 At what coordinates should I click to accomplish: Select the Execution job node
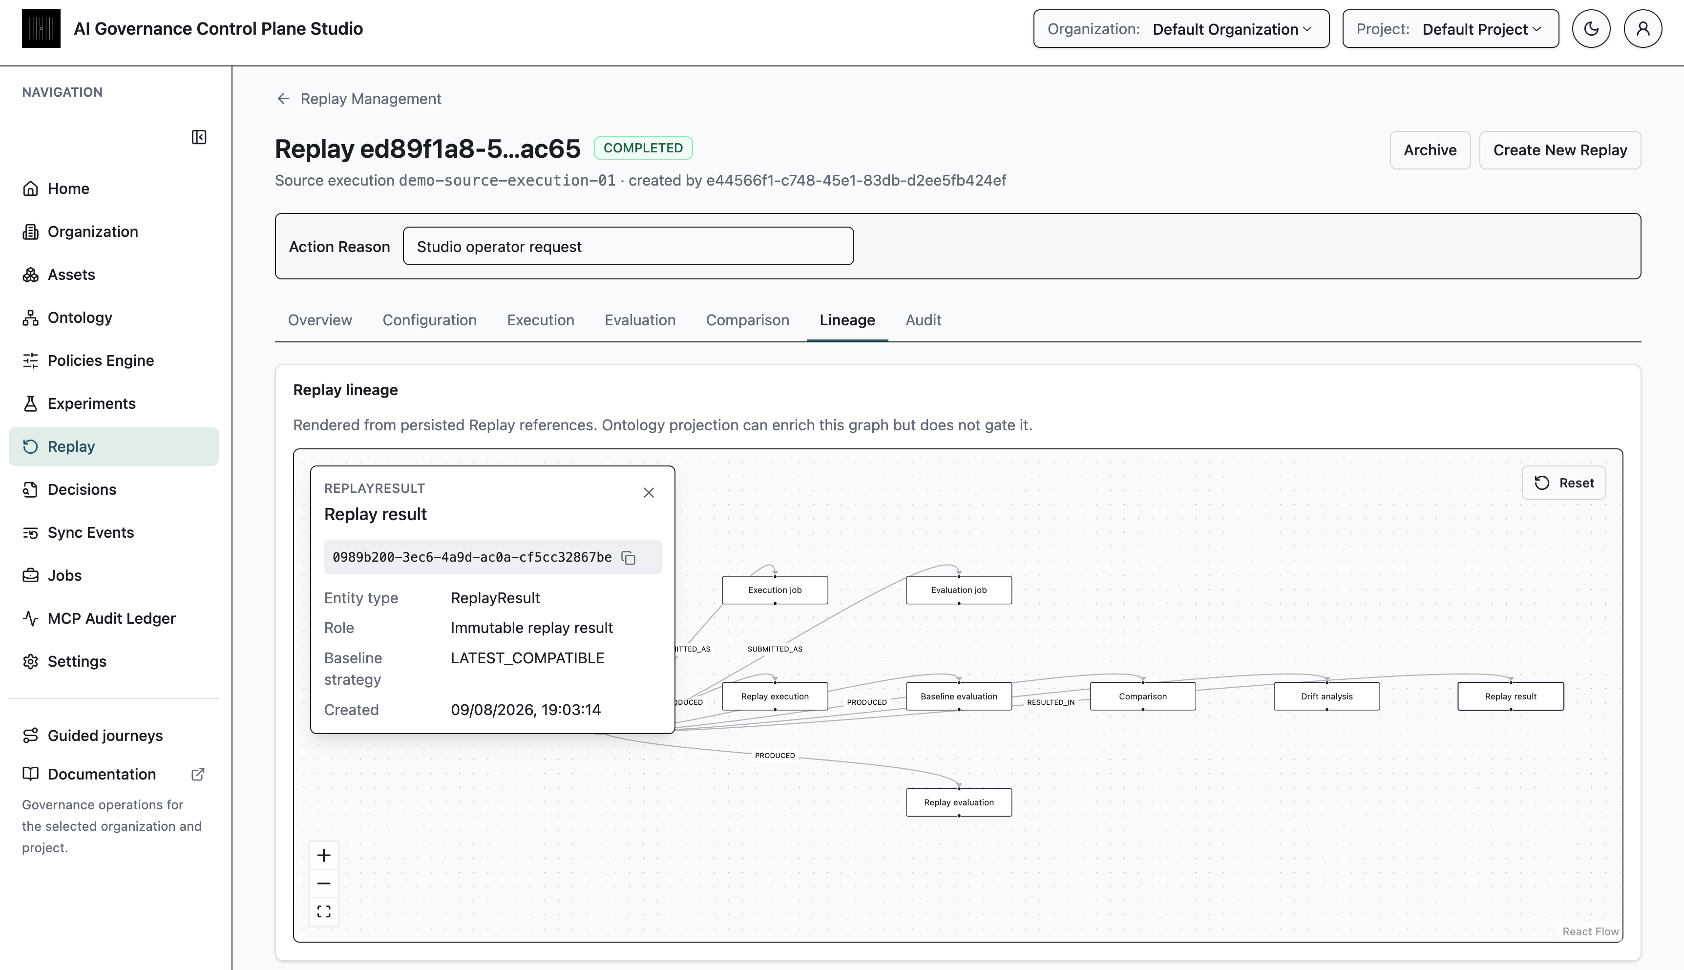(775, 590)
